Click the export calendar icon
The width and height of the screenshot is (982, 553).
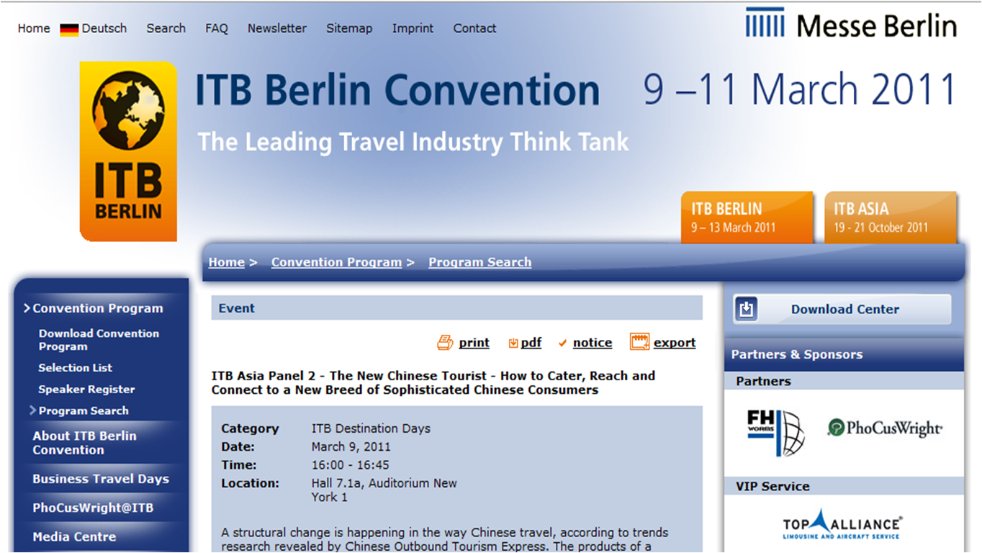[639, 342]
